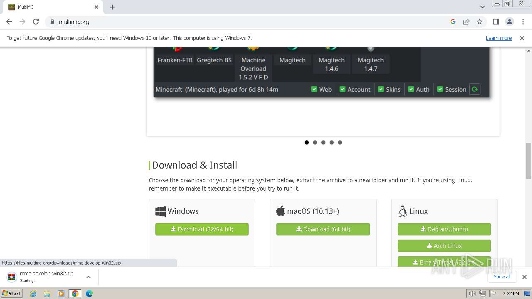The image size is (532, 299).
Task: Open network status tray icon
Action: coord(482,294)
